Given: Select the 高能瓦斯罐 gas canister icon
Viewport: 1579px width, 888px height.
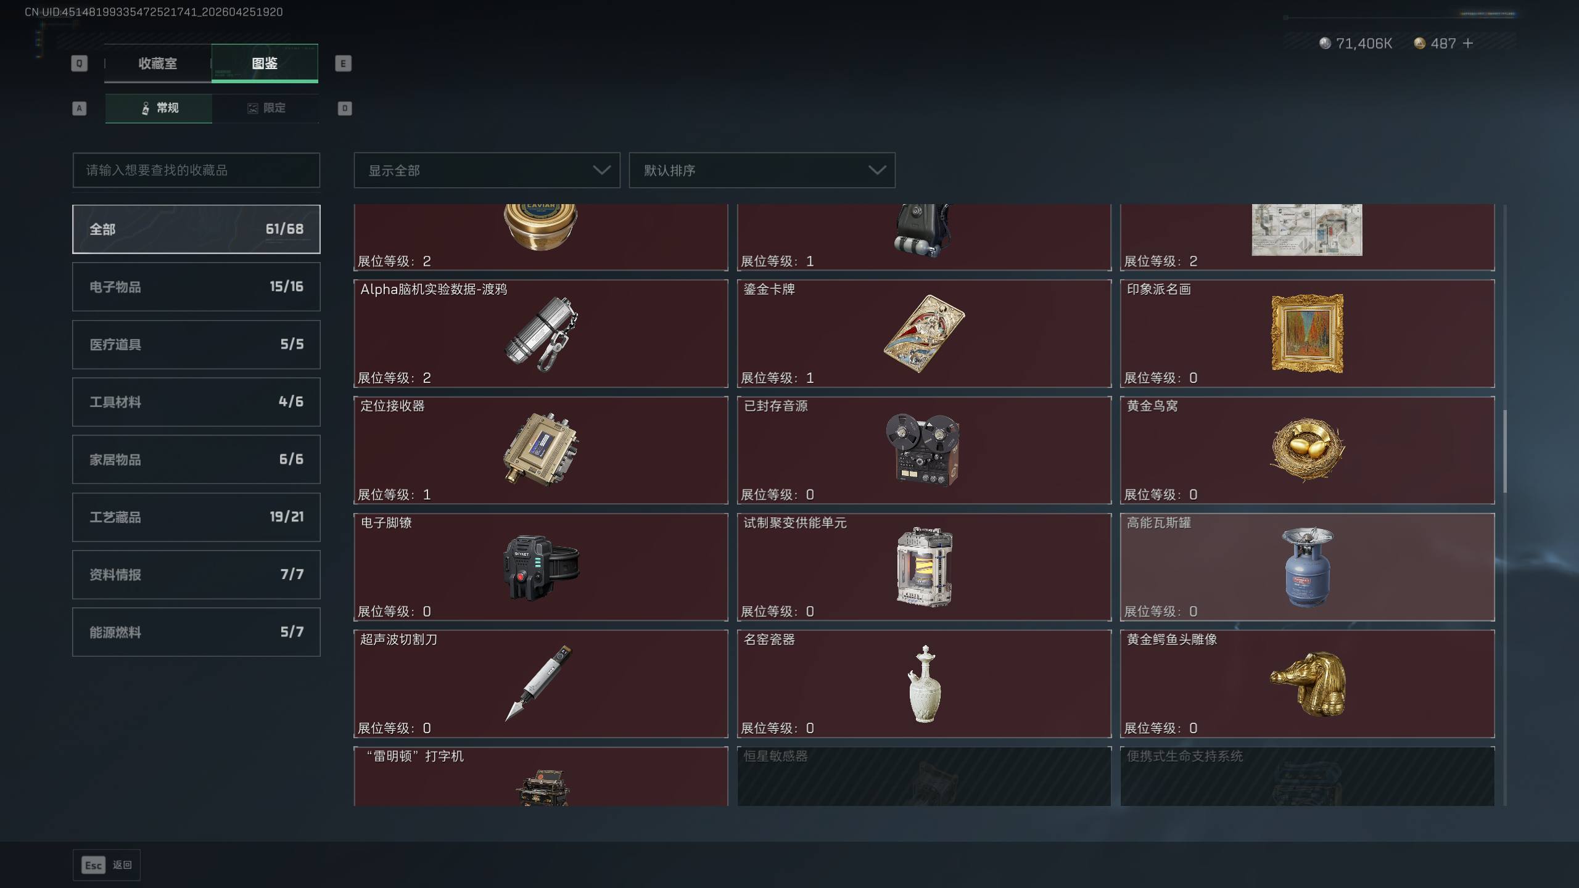Looking at the screenshot, I should click(1308, 567).
